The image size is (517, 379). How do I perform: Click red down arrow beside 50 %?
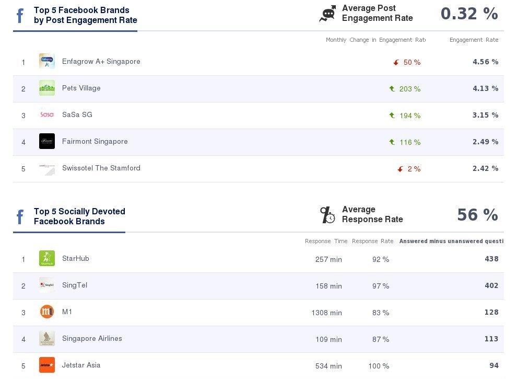[x=396, y=62]
